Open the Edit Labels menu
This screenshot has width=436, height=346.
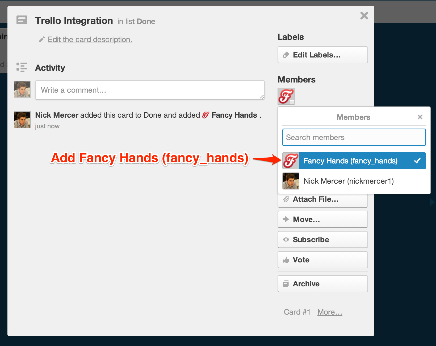pos(322,55)
